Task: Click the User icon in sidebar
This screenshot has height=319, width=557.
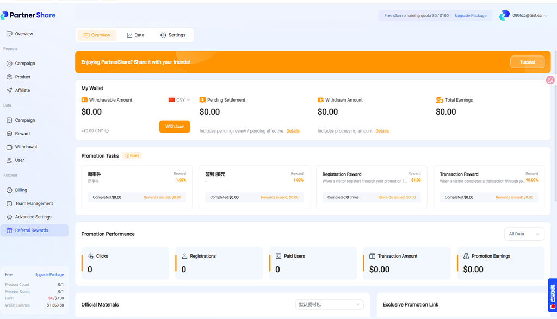Action: coord(9,160)
